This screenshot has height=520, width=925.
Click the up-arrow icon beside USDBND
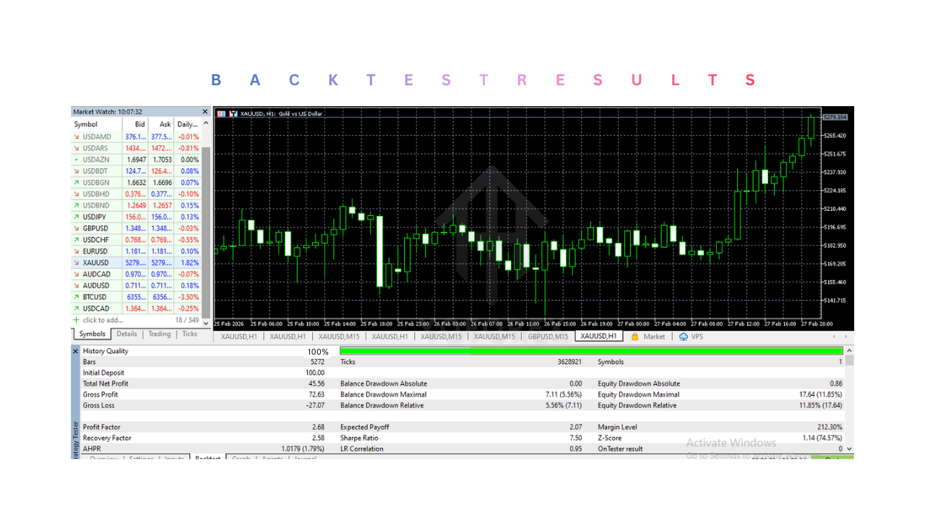pyautogui.click(x=78, y=205)
